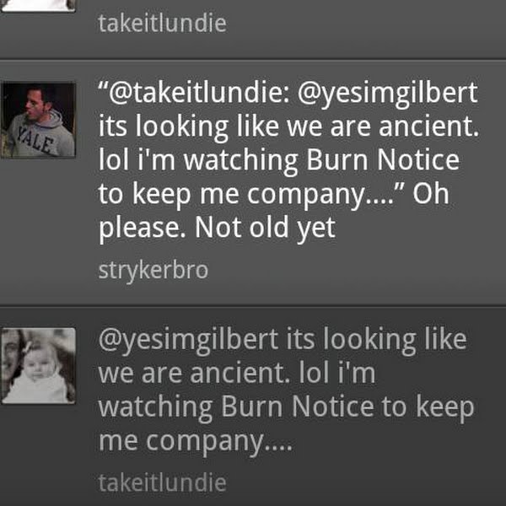Open takeitlundie username at top of list
This screenshot has width=506, height=506.
[162, 23]
